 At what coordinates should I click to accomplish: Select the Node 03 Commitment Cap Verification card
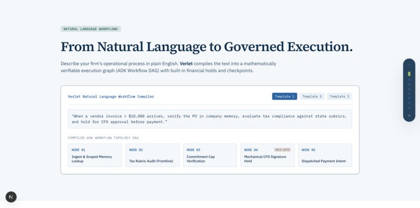(x=210, y=155)
